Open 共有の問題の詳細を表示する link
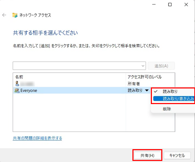 click(x=37, y=138)
